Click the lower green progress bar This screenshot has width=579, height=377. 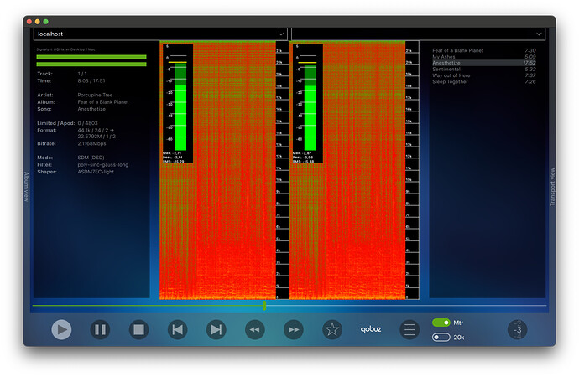point(91,65)
